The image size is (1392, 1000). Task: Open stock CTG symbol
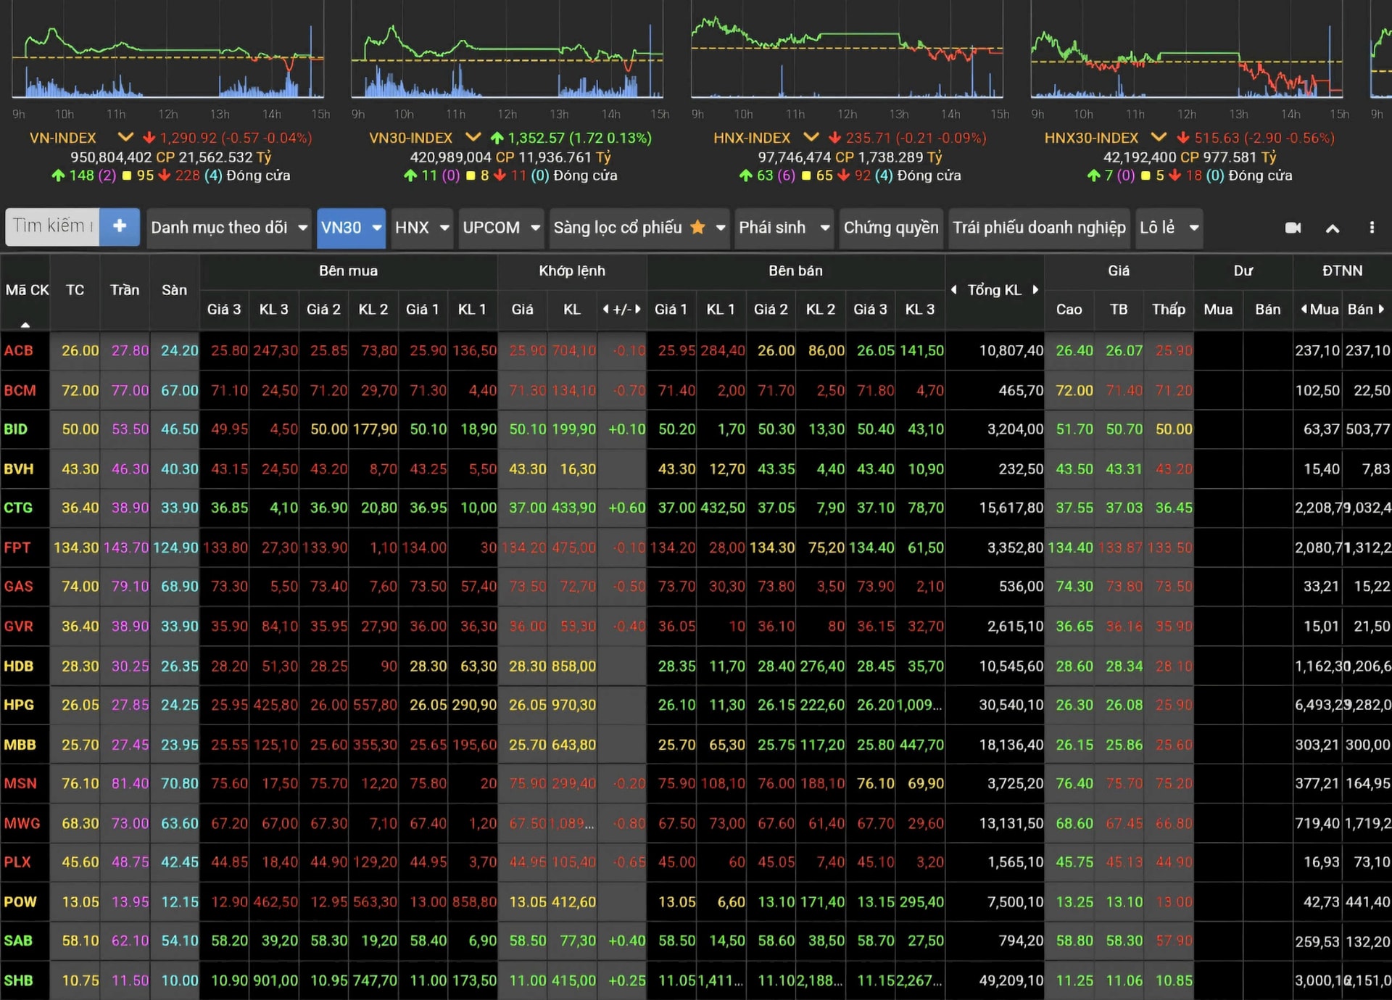pyautogui.click(x=18, y=508)
